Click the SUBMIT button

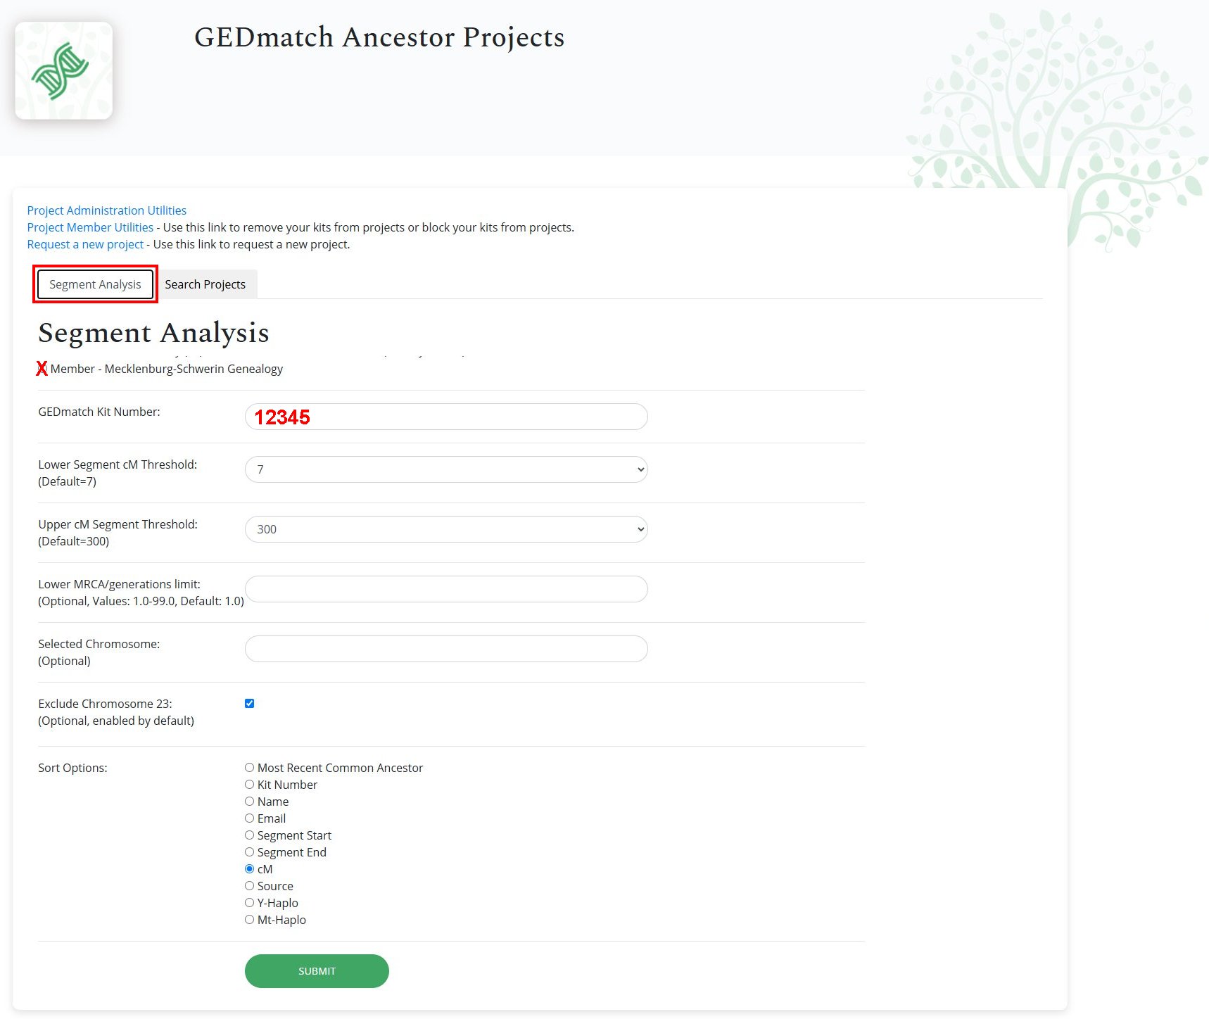click(x=316, y=970)
